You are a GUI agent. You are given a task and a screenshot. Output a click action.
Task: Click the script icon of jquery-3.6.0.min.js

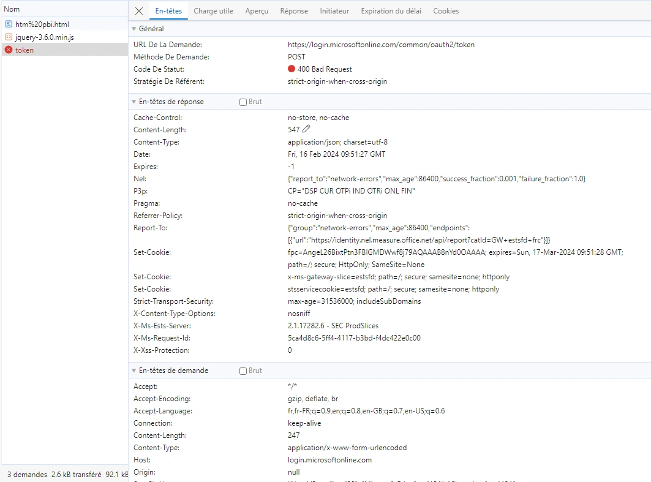[x=9, y=37]
